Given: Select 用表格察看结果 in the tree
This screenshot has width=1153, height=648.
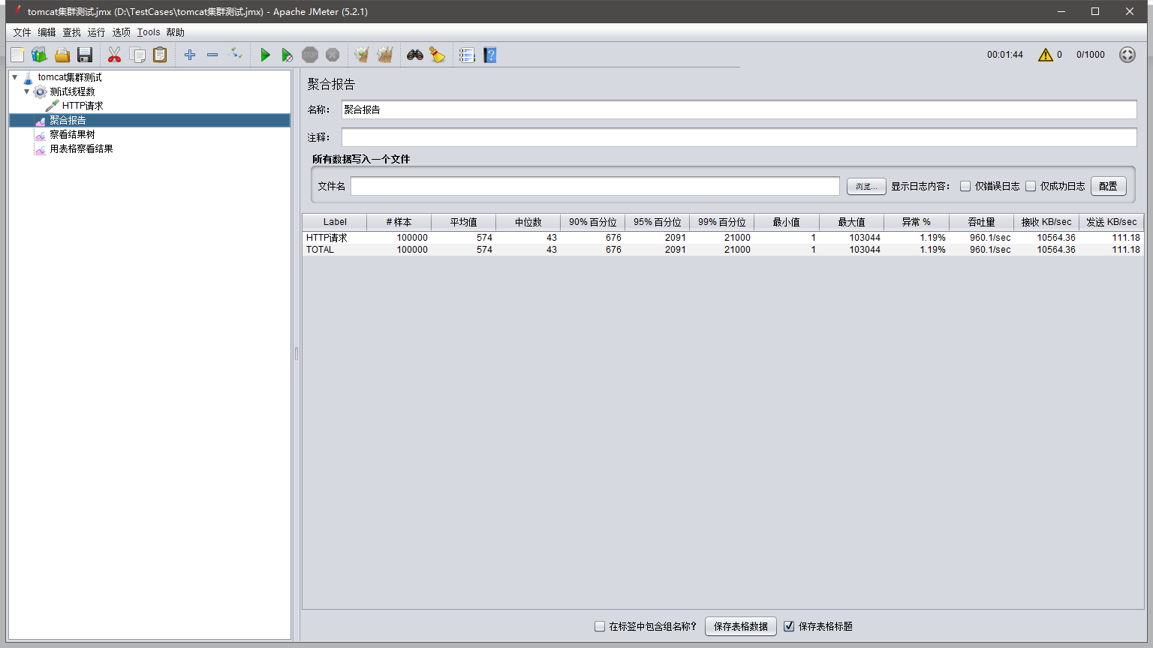Looking at the screenshot, I should [81, 148].
